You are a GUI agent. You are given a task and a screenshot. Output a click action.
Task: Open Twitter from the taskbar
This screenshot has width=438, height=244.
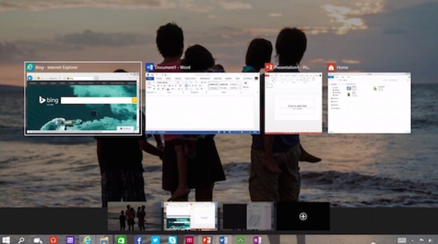[155, 240]
